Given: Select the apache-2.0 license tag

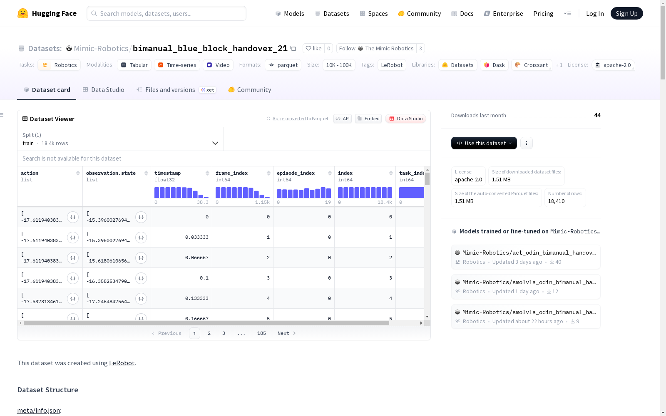Looking at the screenshot, I should (x=613, y=65).
